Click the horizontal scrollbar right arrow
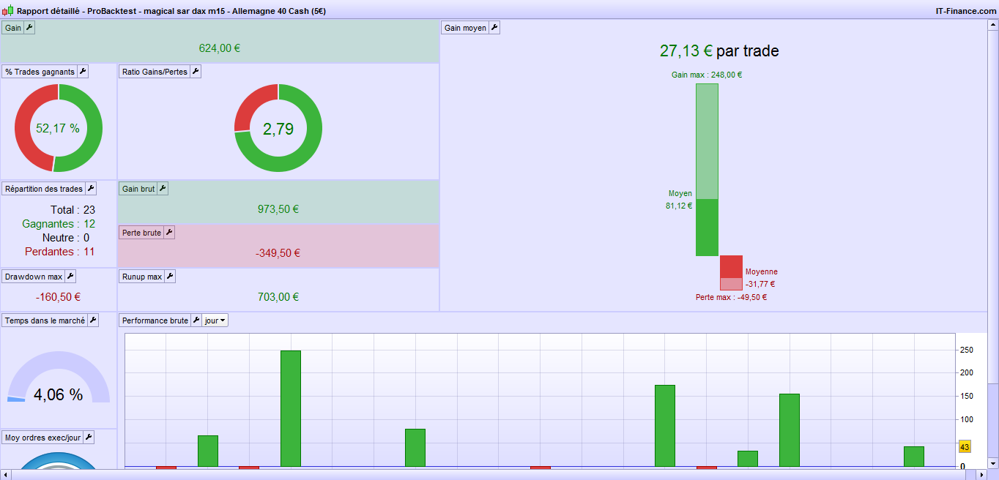The image size is (999, 480). (981, 475)
